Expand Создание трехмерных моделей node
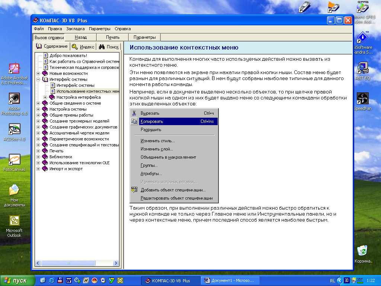 pos(38,121)
